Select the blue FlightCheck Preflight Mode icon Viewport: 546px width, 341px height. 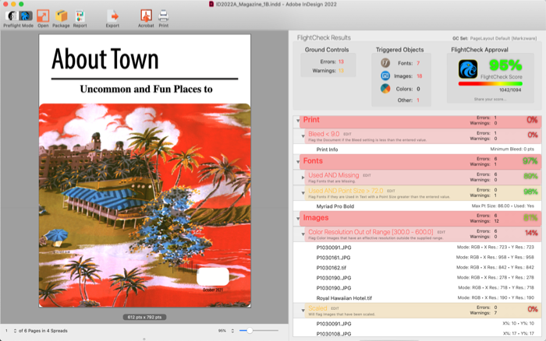tap(26, 16)
